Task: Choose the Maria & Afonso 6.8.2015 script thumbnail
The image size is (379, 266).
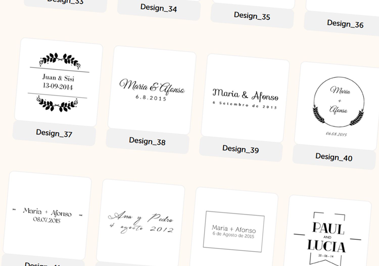Action: click(152, 90)
